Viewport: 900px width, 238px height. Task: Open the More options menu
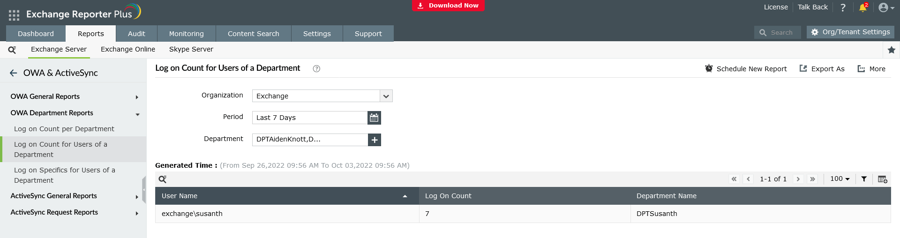(x=871, y=69)
